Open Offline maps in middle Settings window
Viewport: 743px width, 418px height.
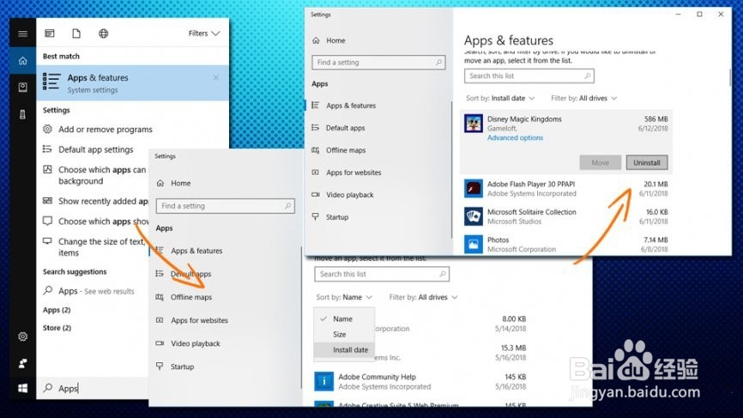[191, 297]
